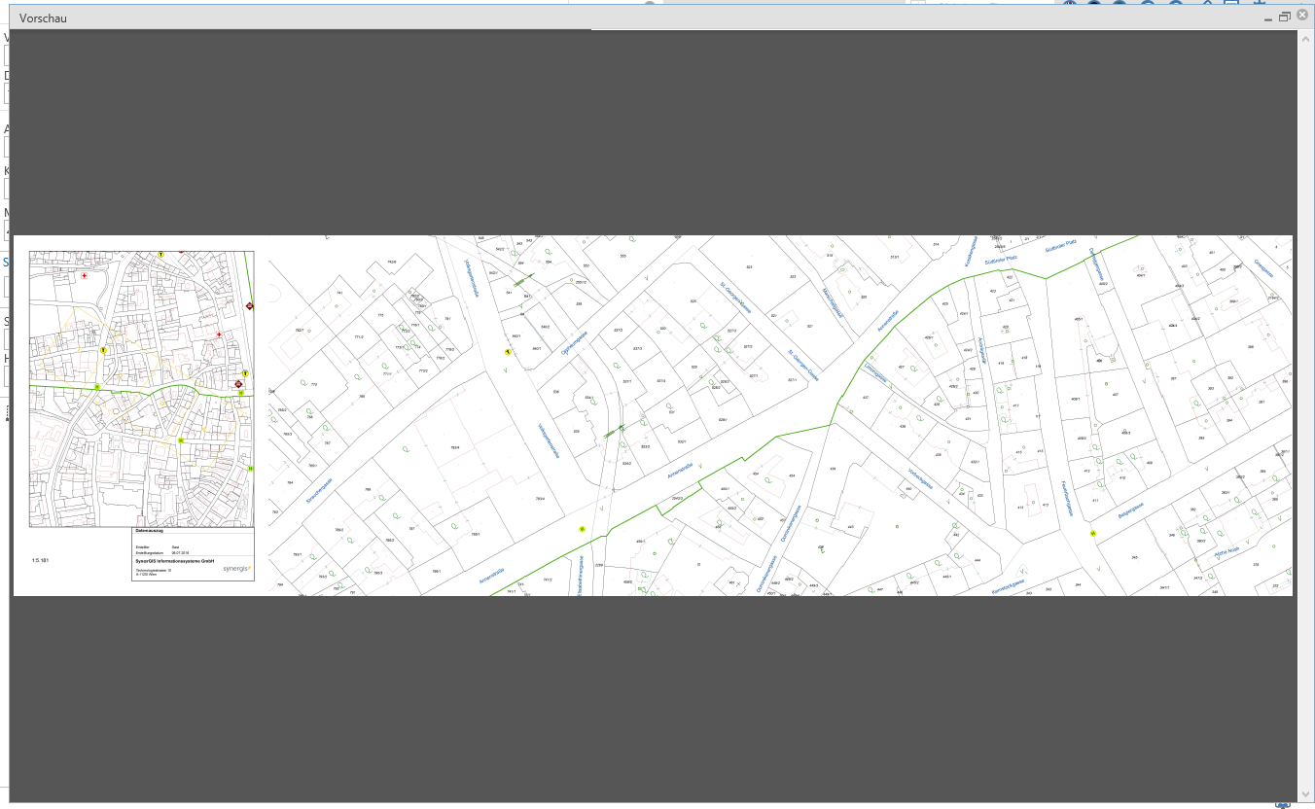Close the Vorschau preview window
Screen dimensions: 1315x809
pos(1301,16)
